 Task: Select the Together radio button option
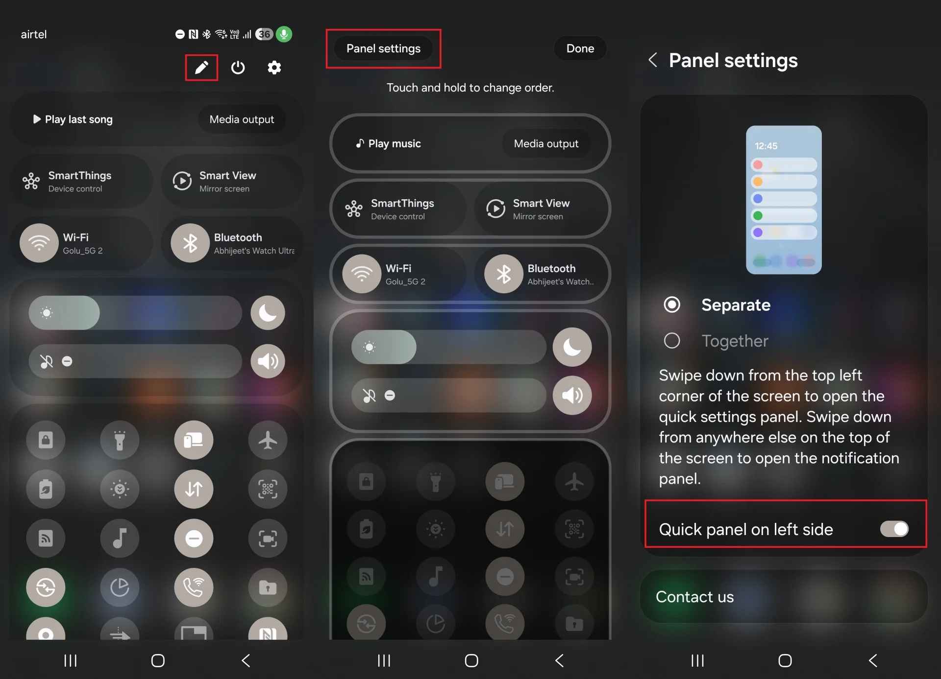point(670,340)
